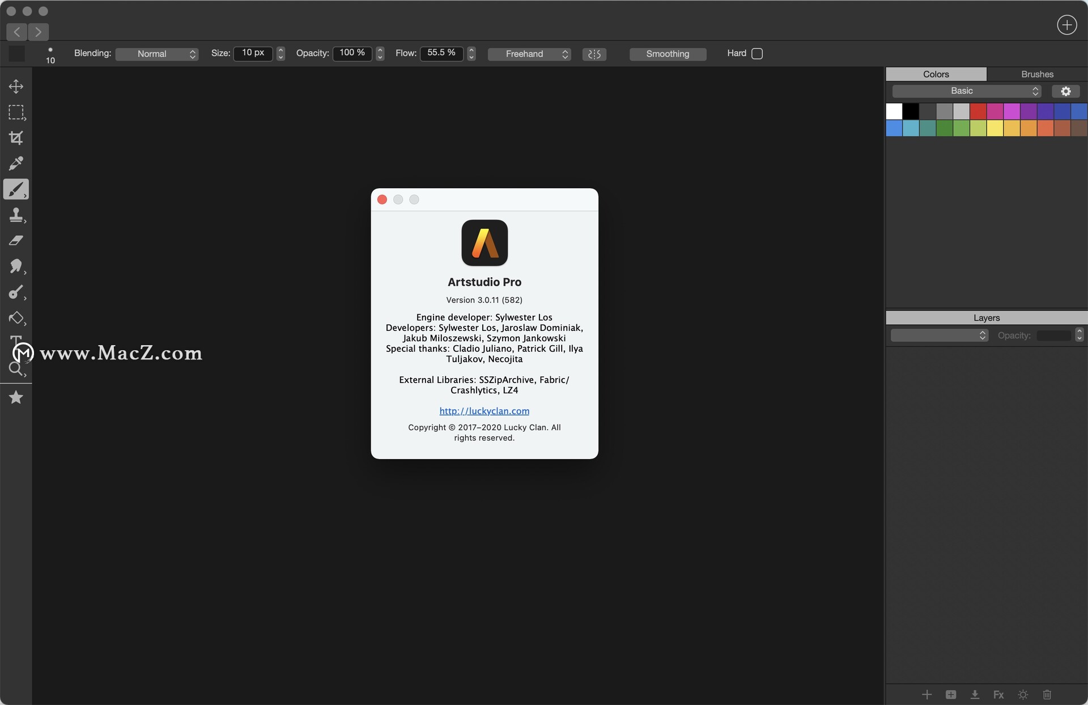The height and width of the screenshot is (705, 1088).
Task: Select the Move tool
Action: 16,86
